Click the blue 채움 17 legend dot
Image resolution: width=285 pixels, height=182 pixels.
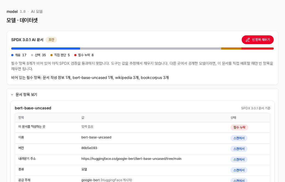[x=12, y=55]
